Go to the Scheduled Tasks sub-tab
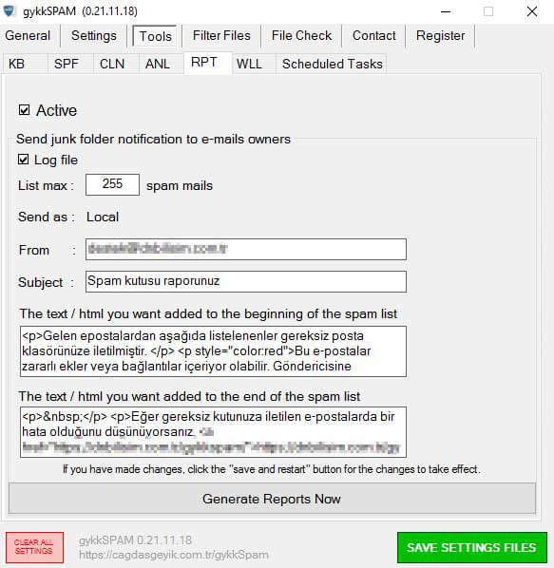 click(x=333, y=65)
